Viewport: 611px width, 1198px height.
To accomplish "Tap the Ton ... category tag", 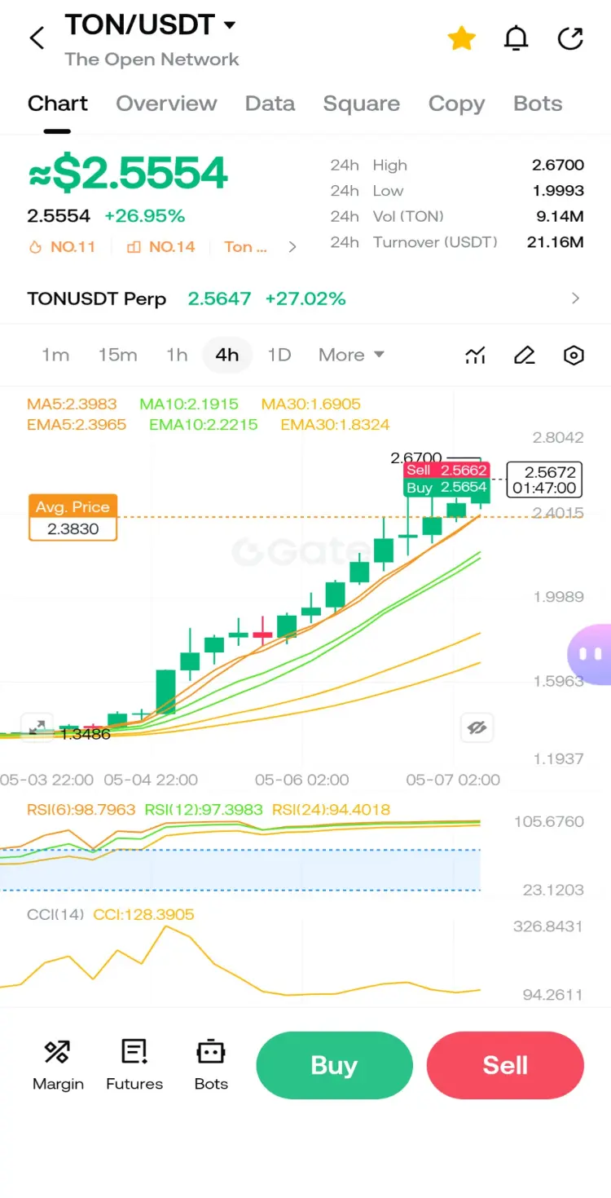I will coord(245,246).
